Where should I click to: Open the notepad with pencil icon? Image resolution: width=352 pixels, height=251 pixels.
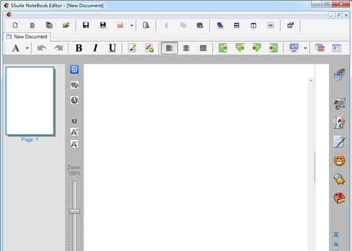339,142
